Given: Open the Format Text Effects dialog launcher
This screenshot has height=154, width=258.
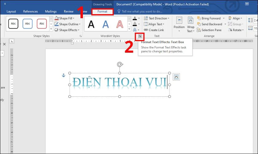Looking at the screenshot, I should (x=140, y=36).
